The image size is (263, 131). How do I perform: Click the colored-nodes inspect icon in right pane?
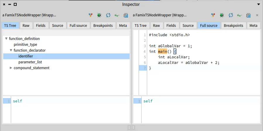[213, 15]
